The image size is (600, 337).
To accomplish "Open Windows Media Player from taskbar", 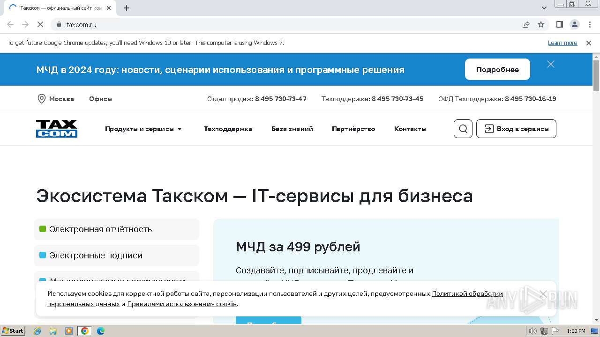I will 69,331.
